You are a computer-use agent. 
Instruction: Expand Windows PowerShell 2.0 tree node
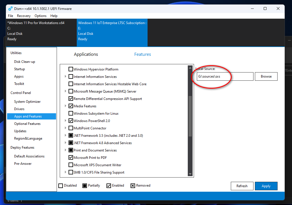[65, 120]
